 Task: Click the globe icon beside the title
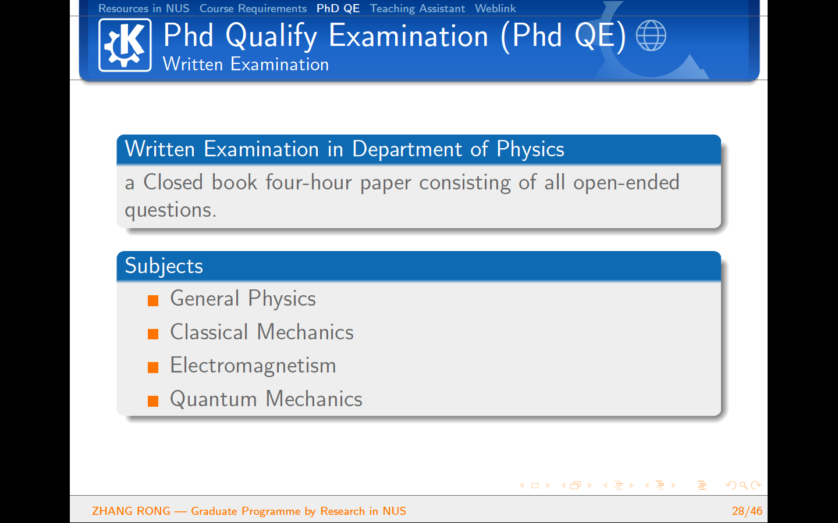tap(651, 35)
